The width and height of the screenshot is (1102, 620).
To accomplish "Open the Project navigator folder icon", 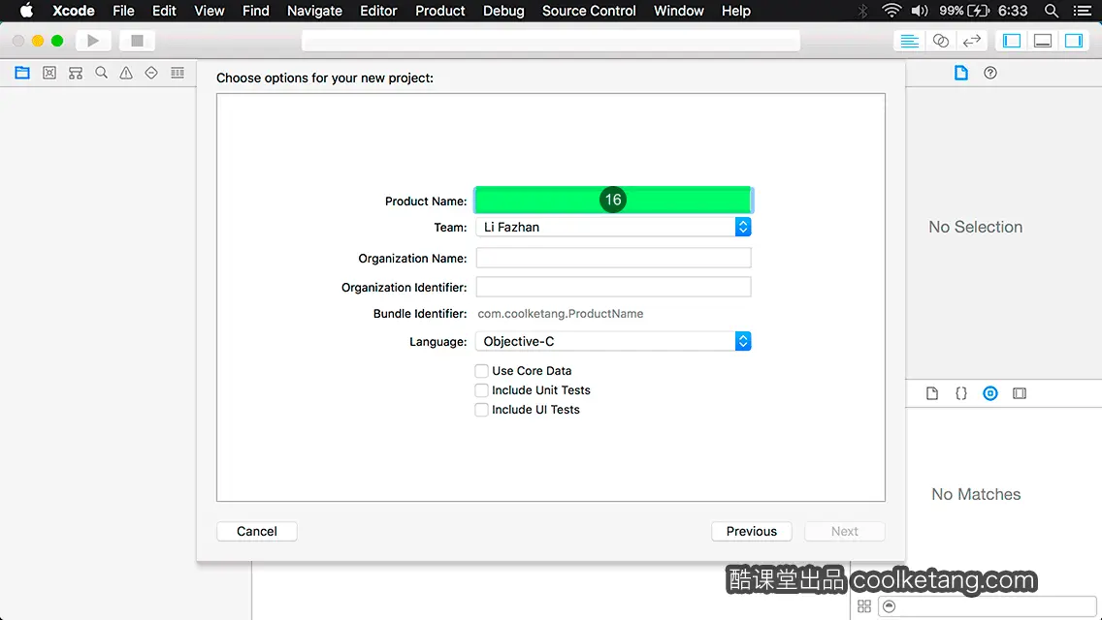I will pos(22,73).
